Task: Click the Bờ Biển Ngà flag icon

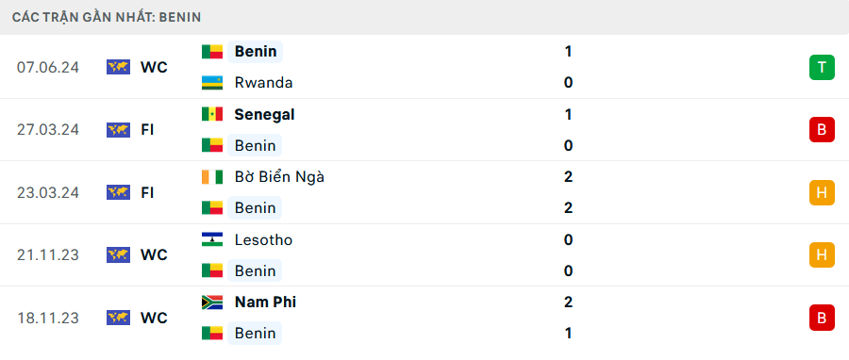Action: [212, 177]
